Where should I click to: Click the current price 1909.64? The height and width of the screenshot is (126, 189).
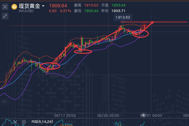click(58, 6)
